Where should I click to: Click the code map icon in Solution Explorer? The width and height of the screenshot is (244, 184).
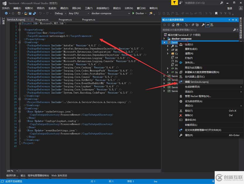point(212,25)
